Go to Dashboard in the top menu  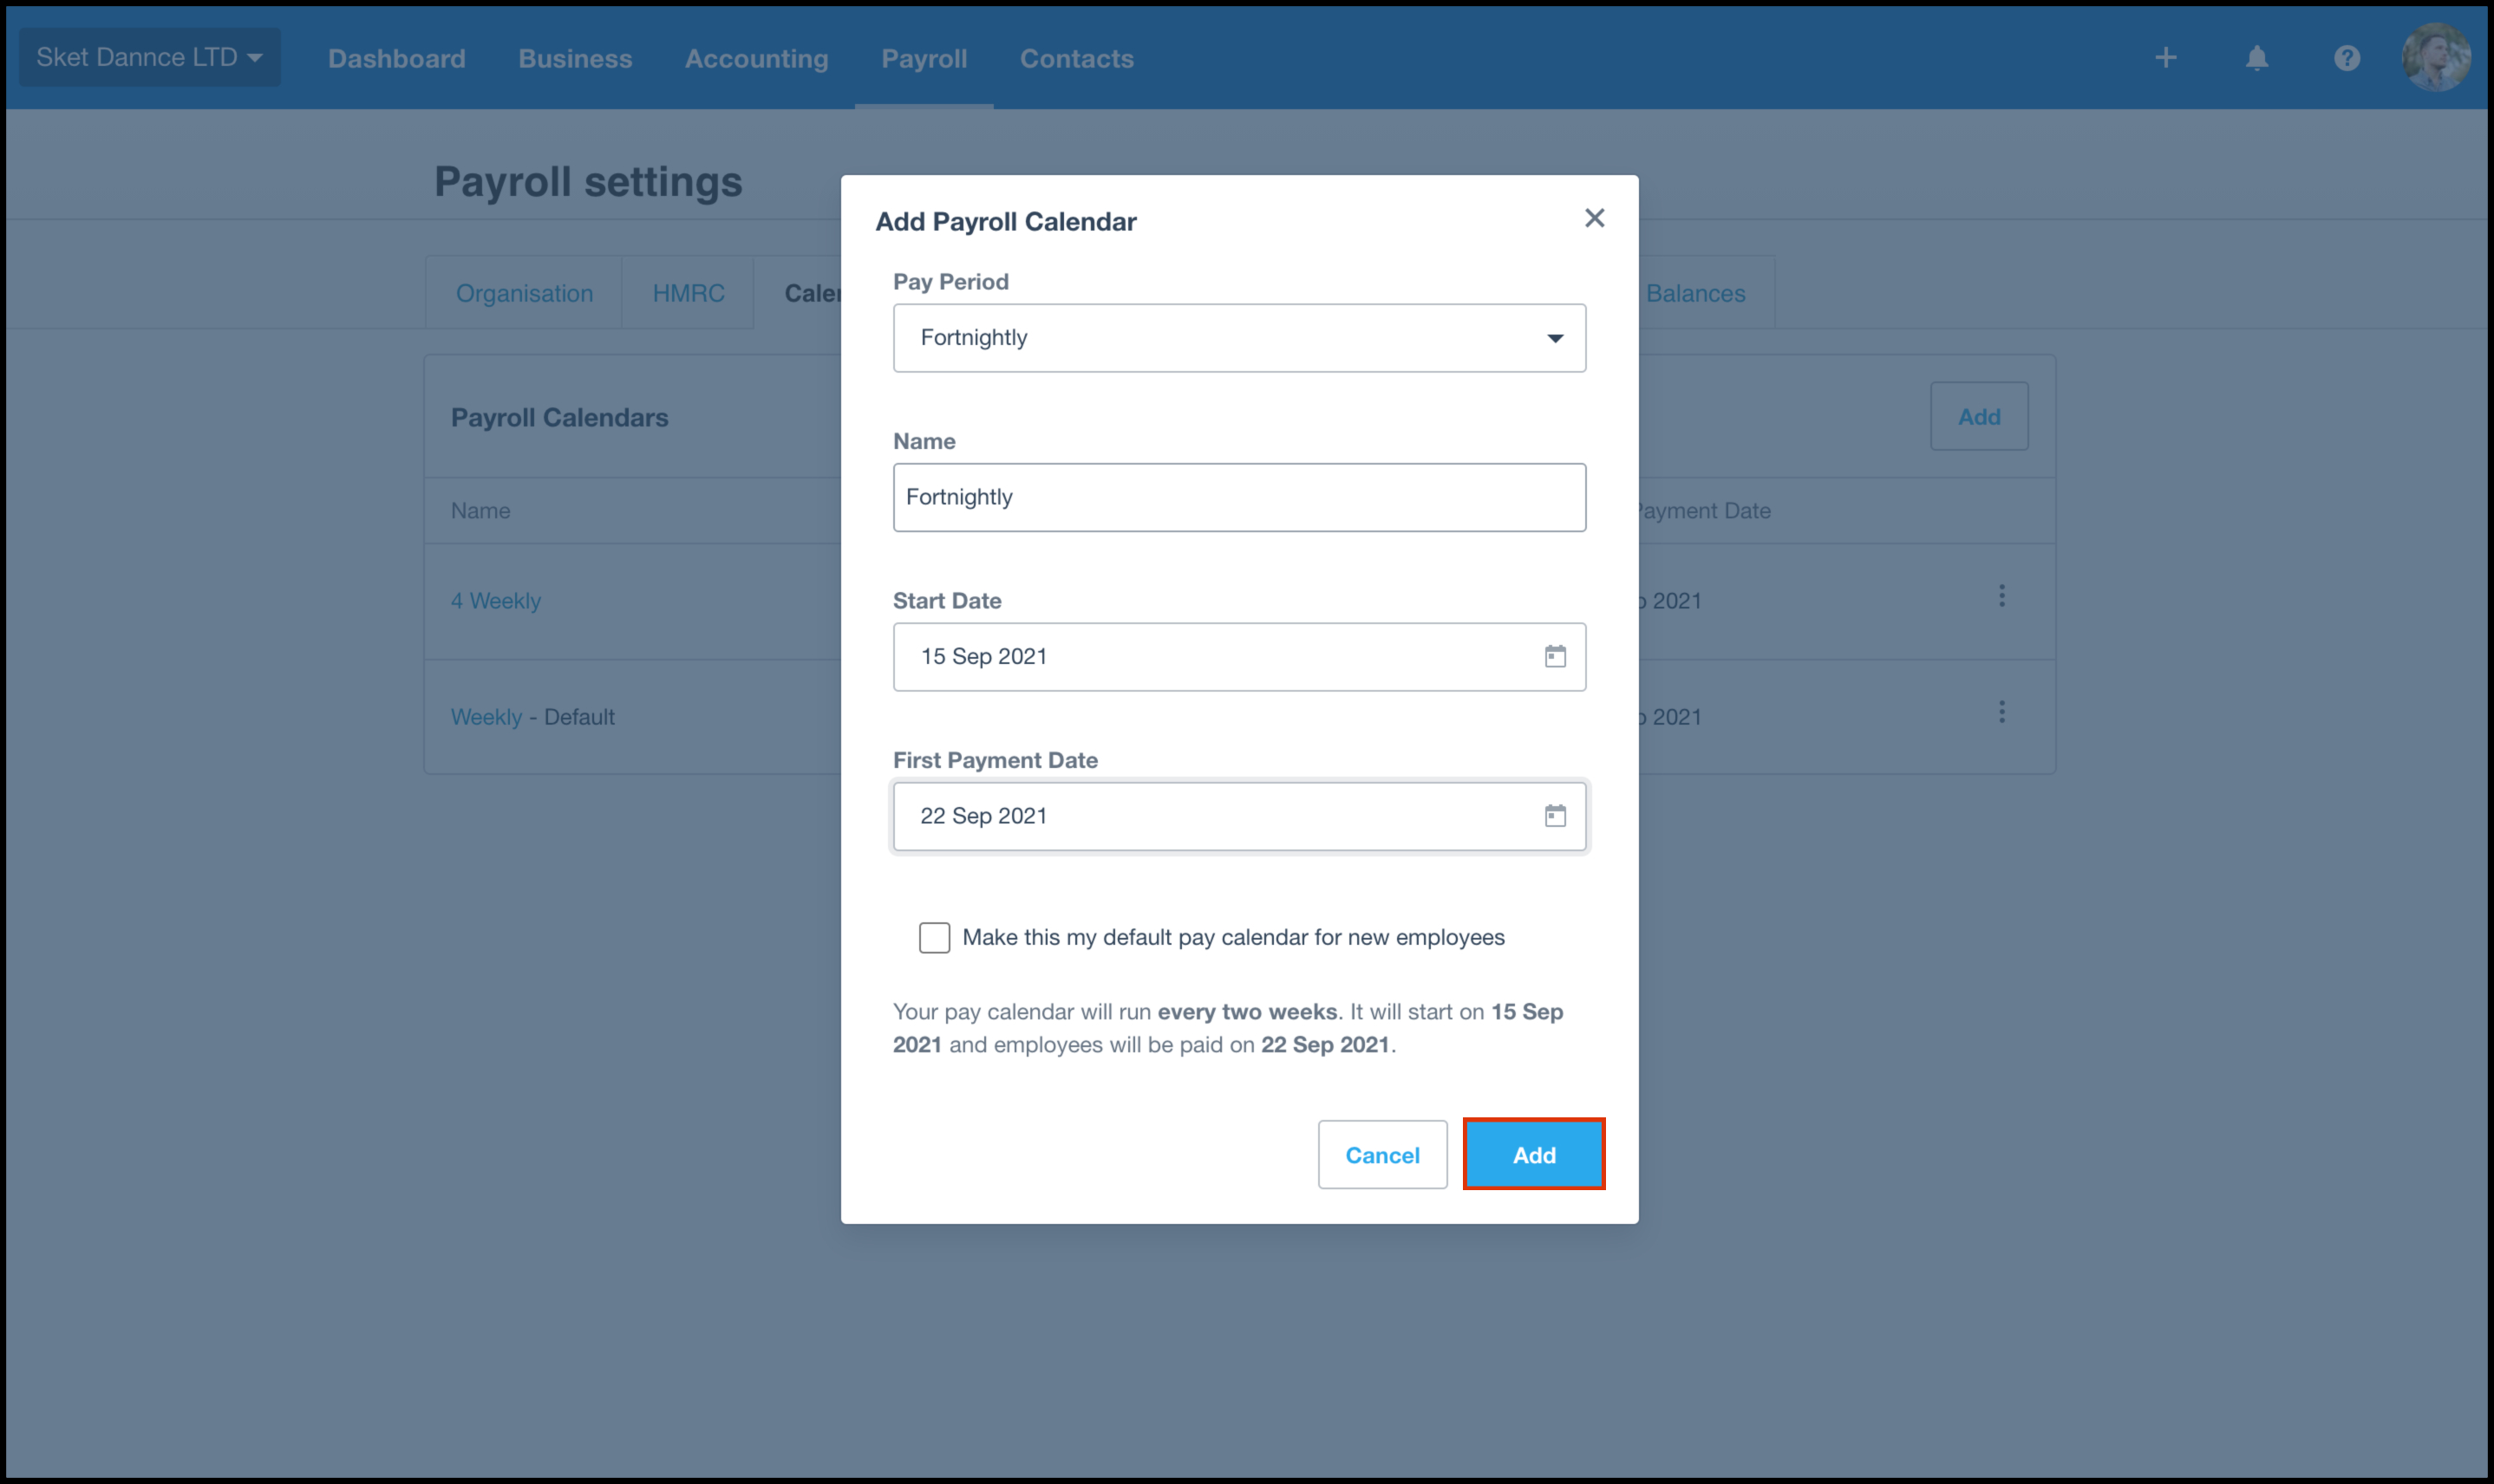pos(397,59)
